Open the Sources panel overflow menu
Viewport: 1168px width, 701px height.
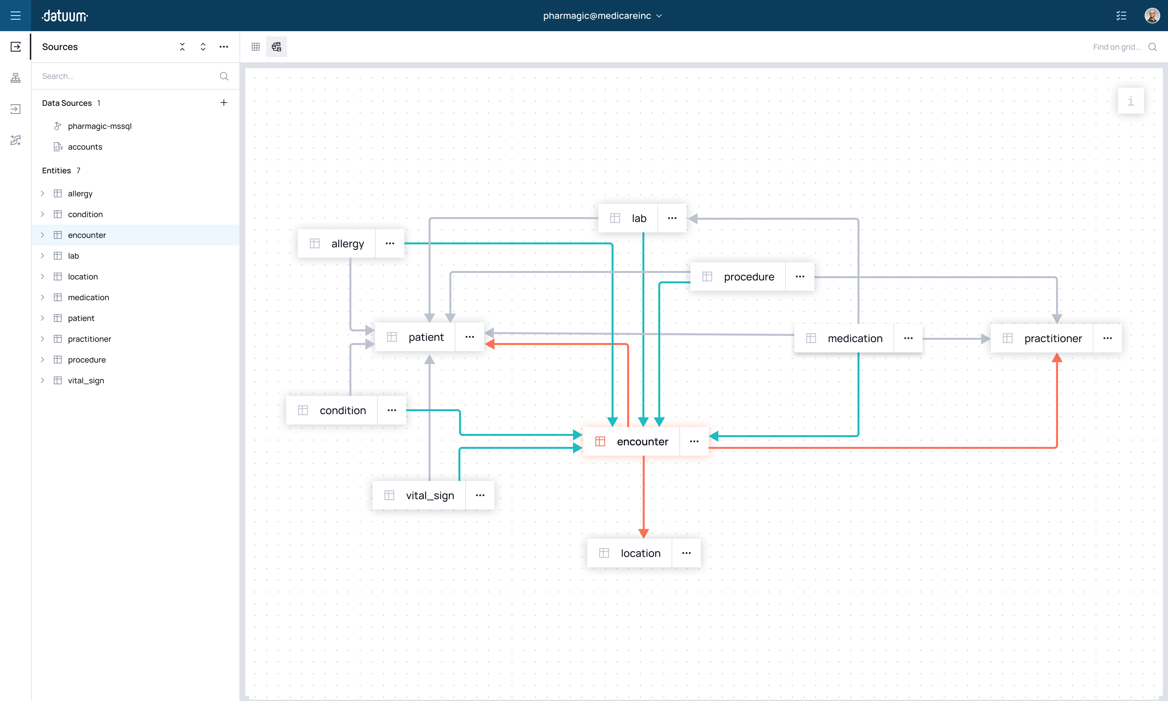[x=224, y=47]
